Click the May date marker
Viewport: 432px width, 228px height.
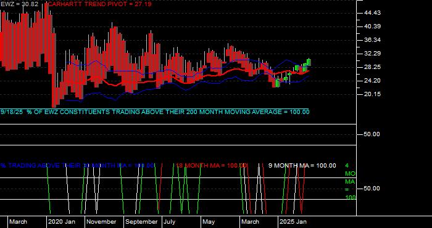pos(209,222)
